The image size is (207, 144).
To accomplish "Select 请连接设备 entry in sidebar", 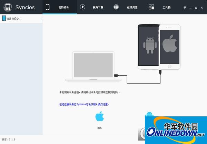I will tap(21, 19).
